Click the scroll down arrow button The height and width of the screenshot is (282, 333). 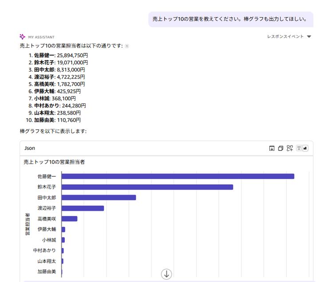coord(166,274)
